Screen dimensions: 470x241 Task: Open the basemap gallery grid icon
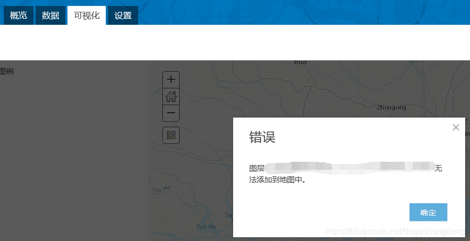tap(171, 135)
